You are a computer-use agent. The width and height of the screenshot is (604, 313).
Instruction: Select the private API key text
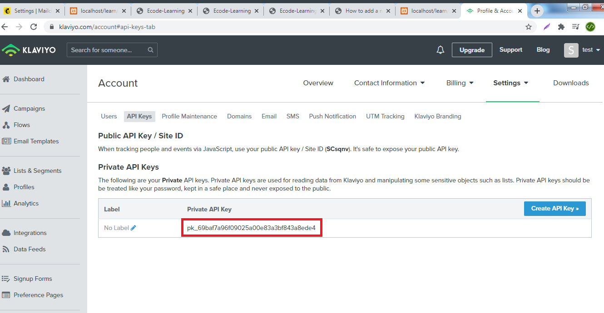pos(251,228)
